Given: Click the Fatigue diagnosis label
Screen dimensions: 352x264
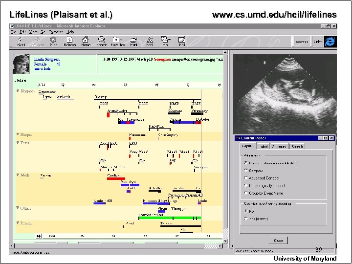Looking at the screenshot, I should click(x=175, y=119).
